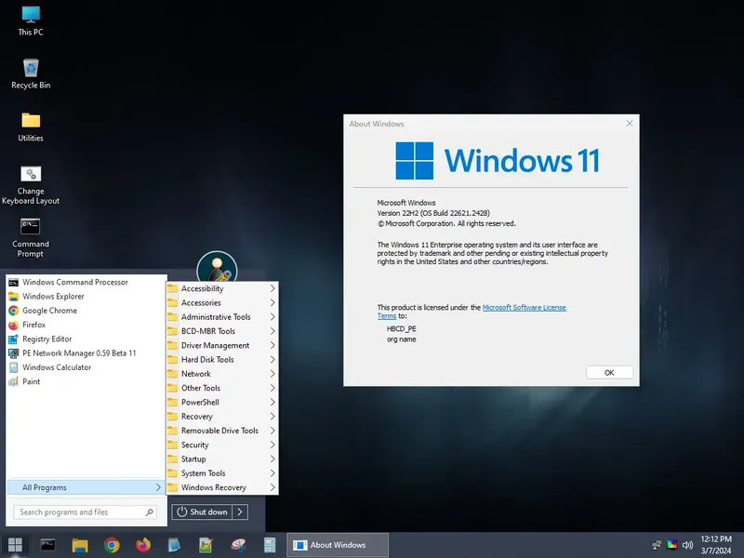Screen dimensions: 744x558
Task: Open This PC from the desktop
Action: [x=30, y=17]
